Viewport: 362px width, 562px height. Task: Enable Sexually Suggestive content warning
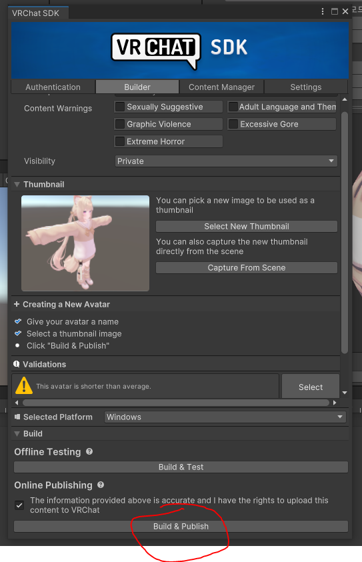point(120,107)
